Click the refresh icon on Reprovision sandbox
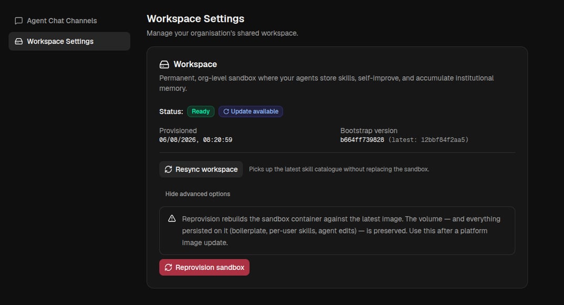This screenshot has height=305, width=564. tap(169, 268)
